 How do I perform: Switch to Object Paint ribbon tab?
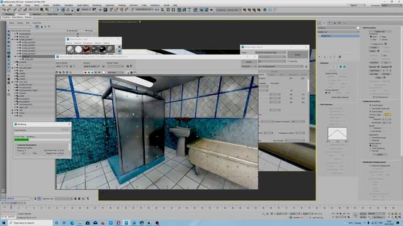pyautogui.click(x=52, y=14)
